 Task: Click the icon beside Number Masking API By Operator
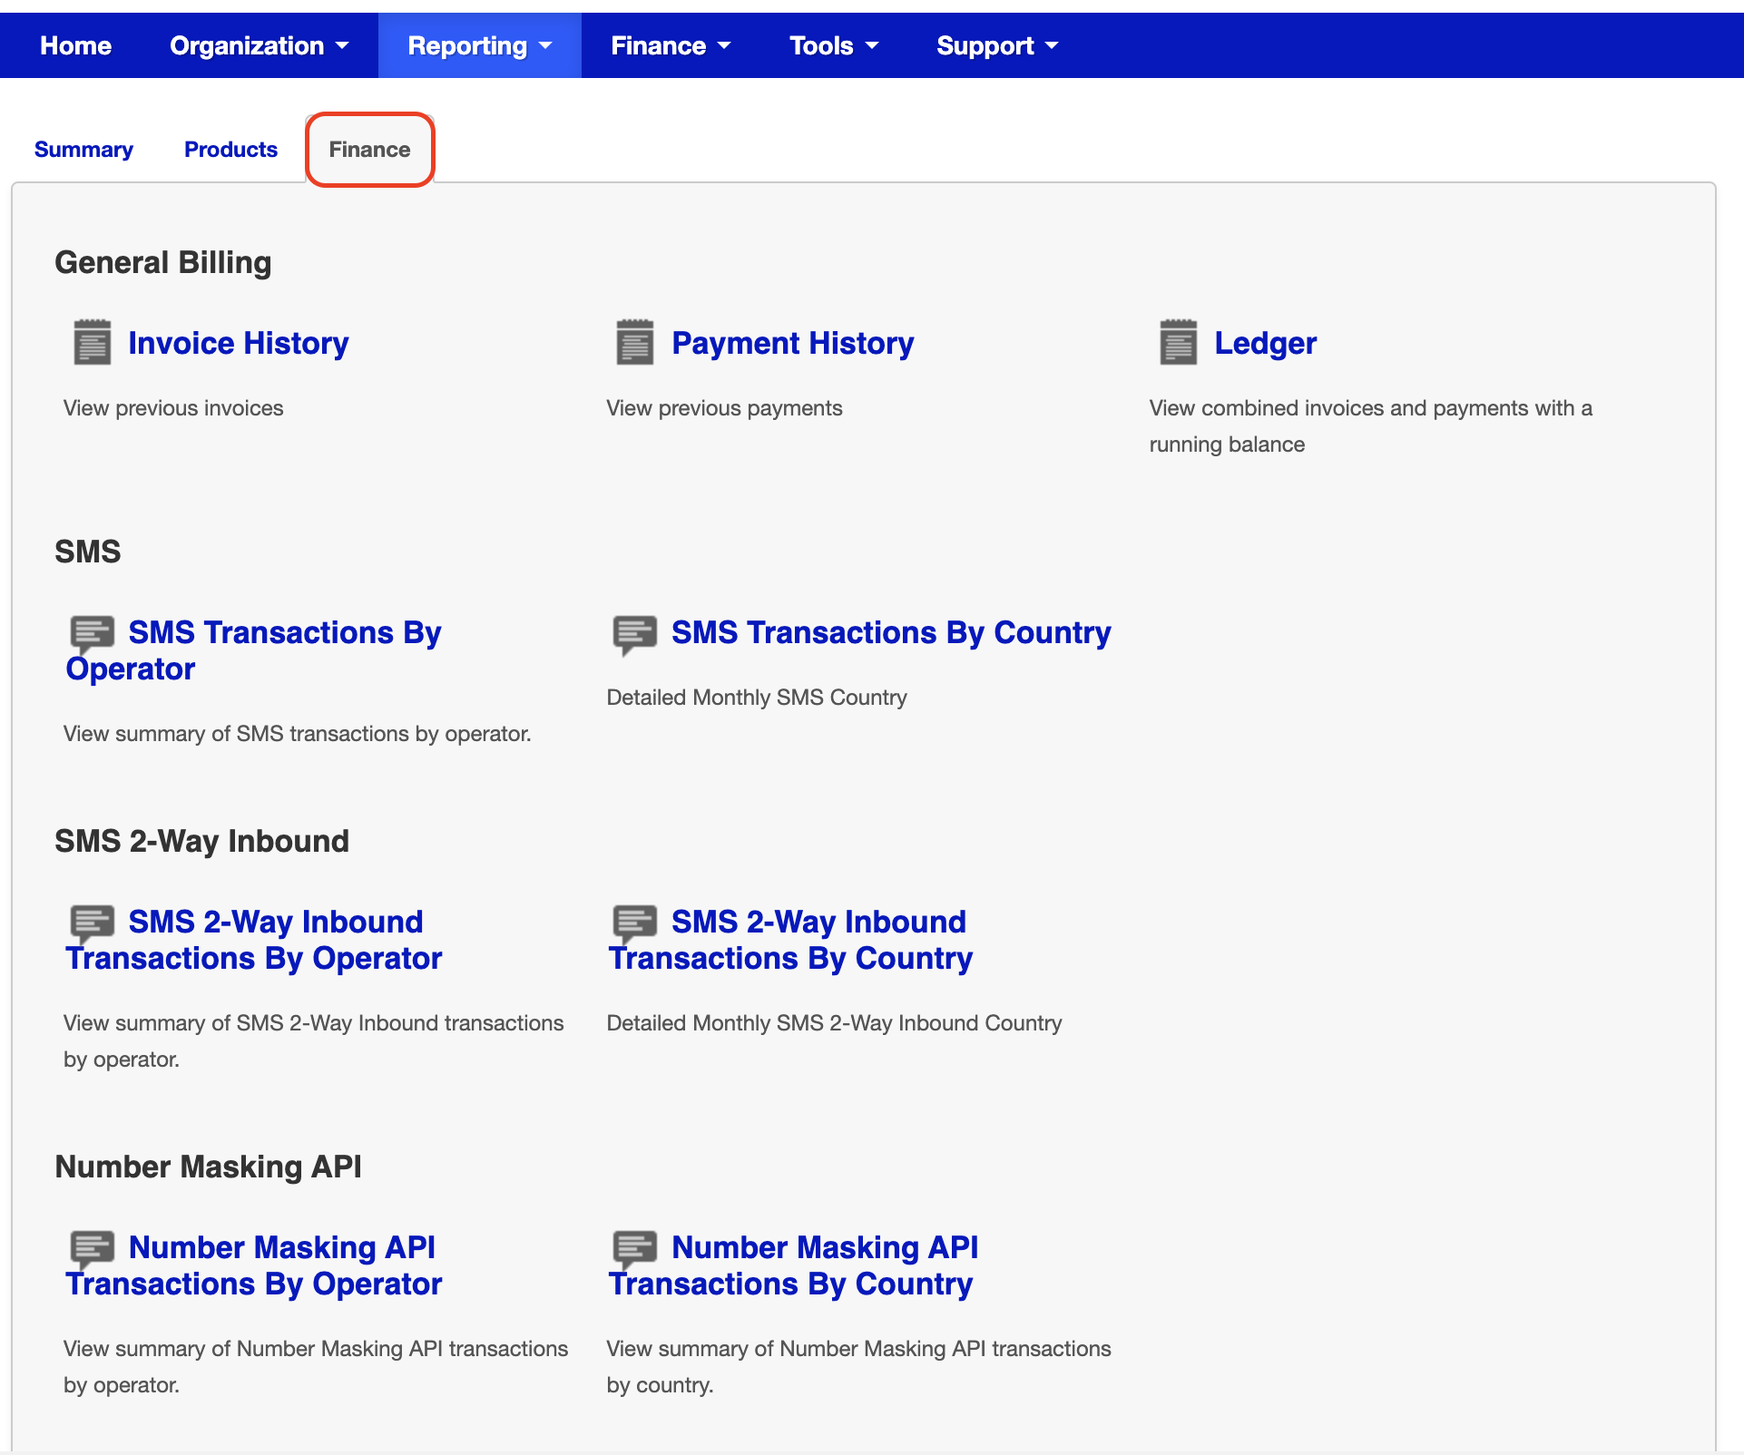(93, 1249)
